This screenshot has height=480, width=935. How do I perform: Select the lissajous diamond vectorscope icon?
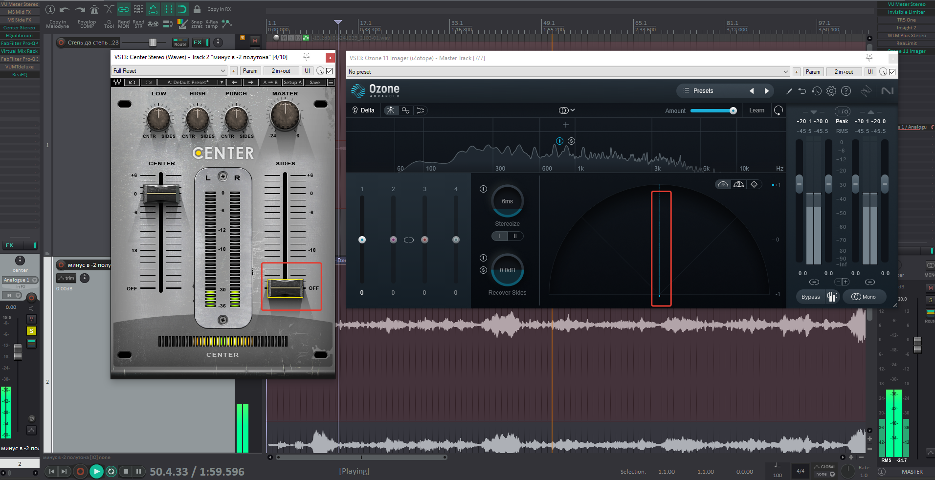pyautogui.click(x=754, y=184)
